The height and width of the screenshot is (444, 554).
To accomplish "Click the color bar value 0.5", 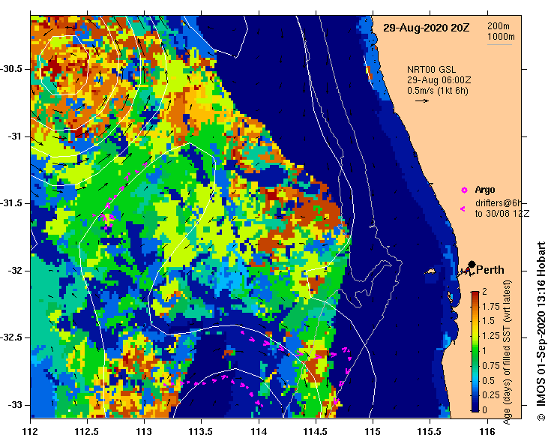I will coord(489,381).
